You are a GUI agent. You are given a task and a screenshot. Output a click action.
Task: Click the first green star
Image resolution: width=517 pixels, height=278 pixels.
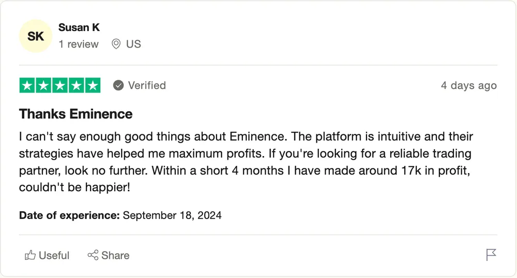27,86
